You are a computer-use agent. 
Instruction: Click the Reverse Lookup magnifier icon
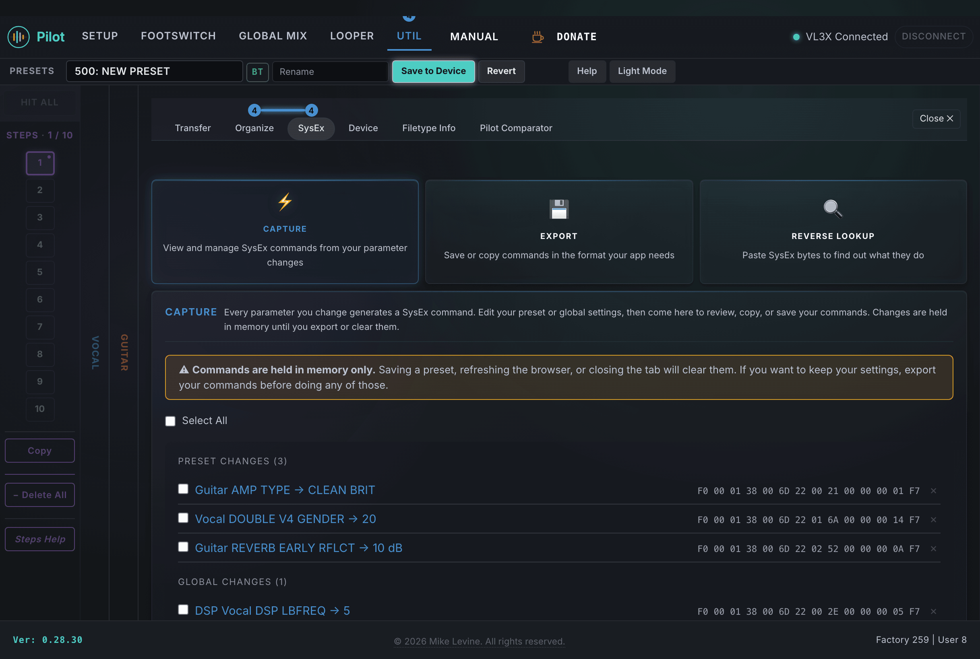832,209
